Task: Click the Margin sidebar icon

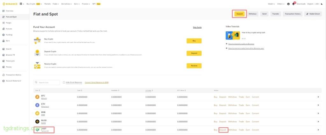Action: pyautogui.click(x=3, y=23)
